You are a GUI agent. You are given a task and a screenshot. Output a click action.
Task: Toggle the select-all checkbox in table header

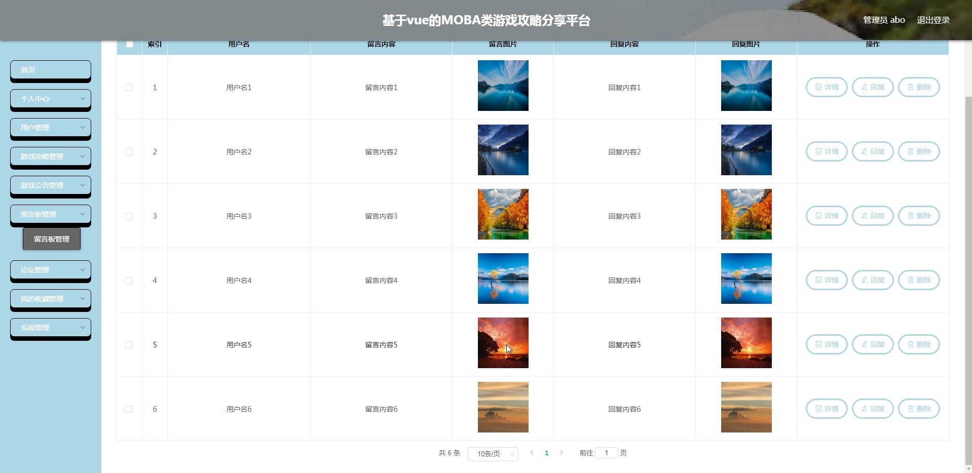click(x=129, y=44)
